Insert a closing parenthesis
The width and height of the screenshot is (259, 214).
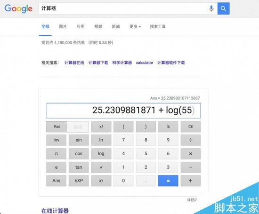point(146,127)
